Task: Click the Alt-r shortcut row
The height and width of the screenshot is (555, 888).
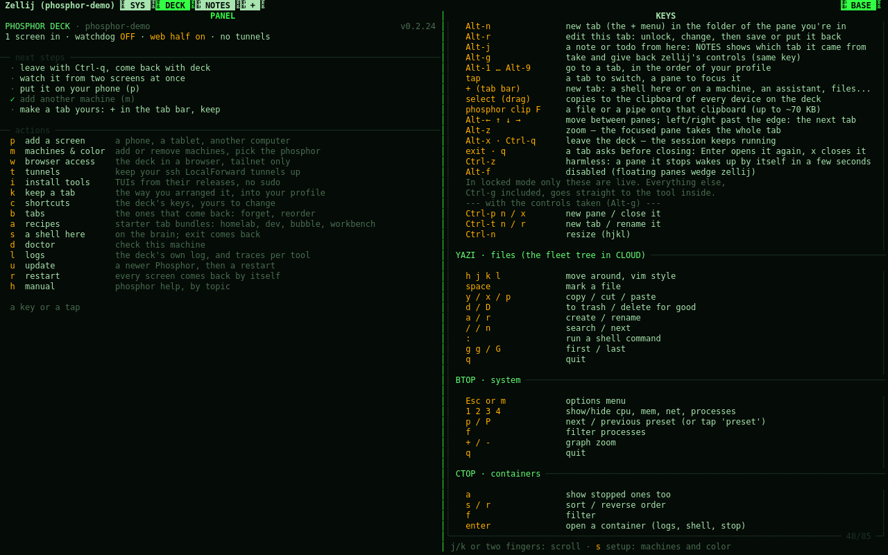Action: coord(654,37)
